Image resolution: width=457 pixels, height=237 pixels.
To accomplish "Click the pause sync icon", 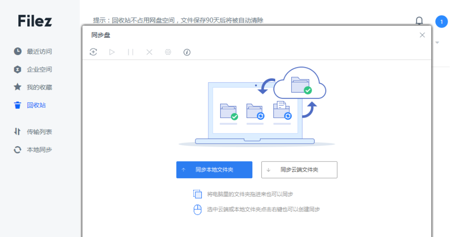I will [x=131, y=52].
